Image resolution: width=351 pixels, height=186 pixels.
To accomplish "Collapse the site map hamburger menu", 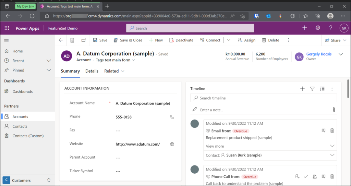I will (7, 40).
